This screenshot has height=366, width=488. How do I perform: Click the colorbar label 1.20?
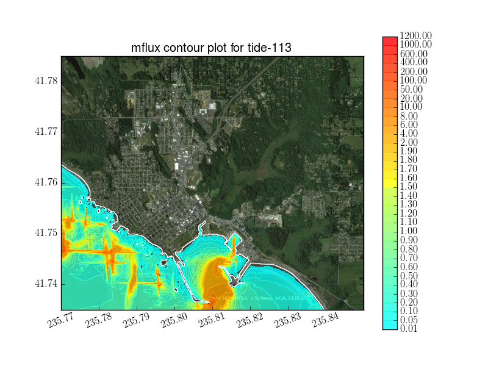(x=409, y=213)
